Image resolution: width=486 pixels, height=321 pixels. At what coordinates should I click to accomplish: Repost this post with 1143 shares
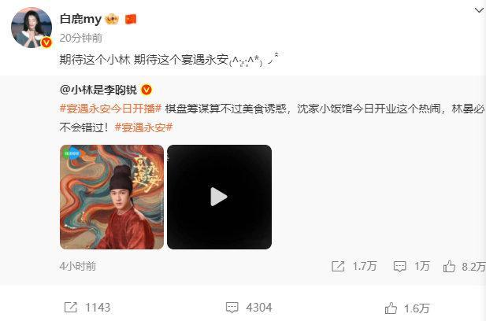(x=71, y=308)
